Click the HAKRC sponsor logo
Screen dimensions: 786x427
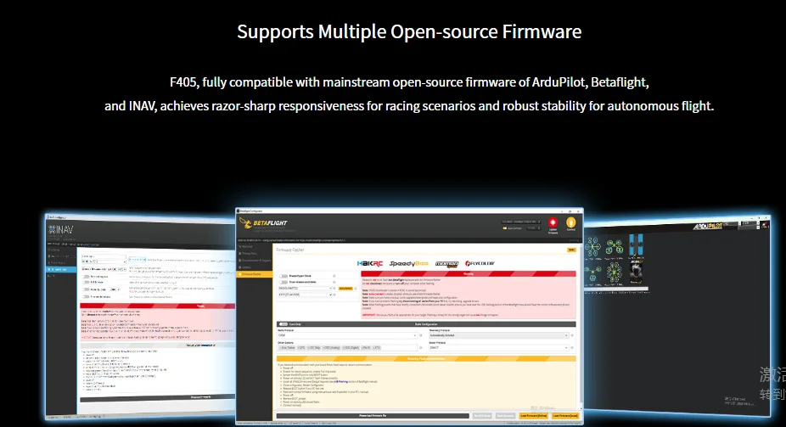pos(370,263)
